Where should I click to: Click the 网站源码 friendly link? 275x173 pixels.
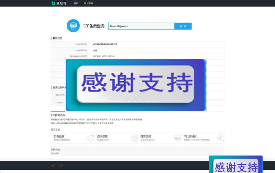tap(55, 153)
